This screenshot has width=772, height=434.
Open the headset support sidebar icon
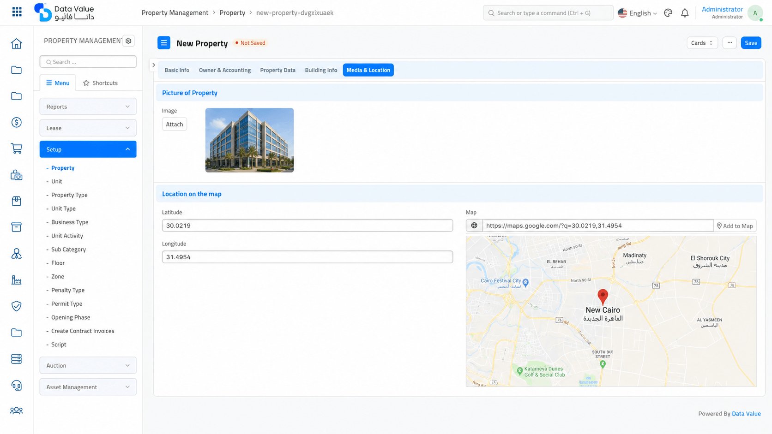[17, 385]
